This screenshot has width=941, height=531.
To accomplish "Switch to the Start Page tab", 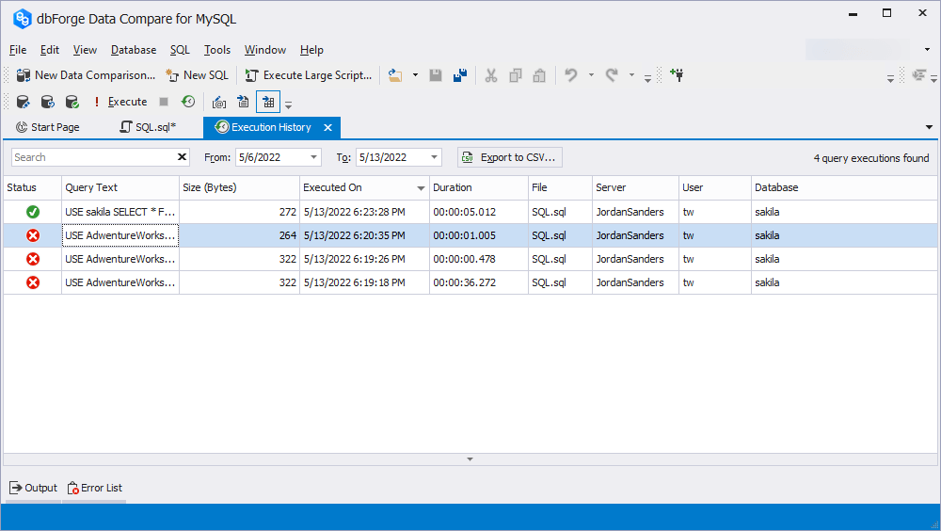I will pos(48,127).
